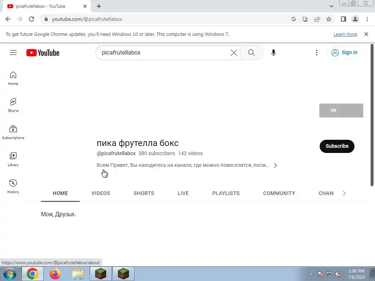This screenshot has width=375, height=281.
Task: Dismiss the Chrome update notification bar
Action: click(x=366, y=34)
